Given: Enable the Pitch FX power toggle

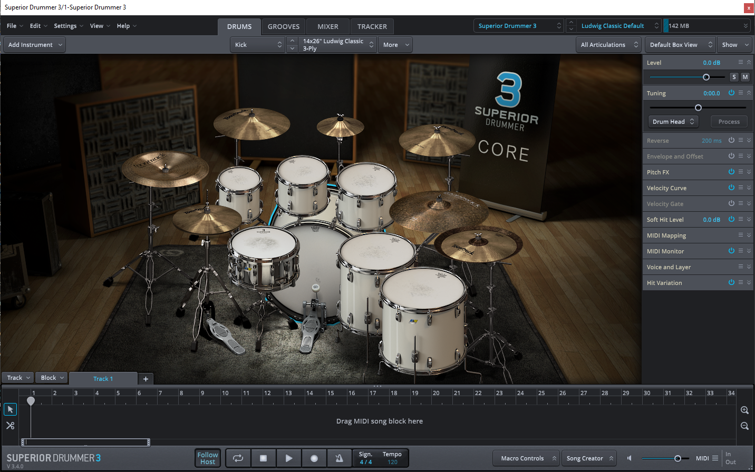Looking at the screenshot, I should pos(731,172).
